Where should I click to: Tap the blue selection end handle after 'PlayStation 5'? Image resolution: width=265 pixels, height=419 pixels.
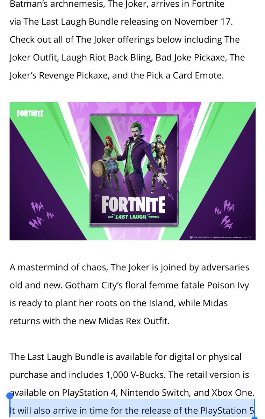[255, 416]
